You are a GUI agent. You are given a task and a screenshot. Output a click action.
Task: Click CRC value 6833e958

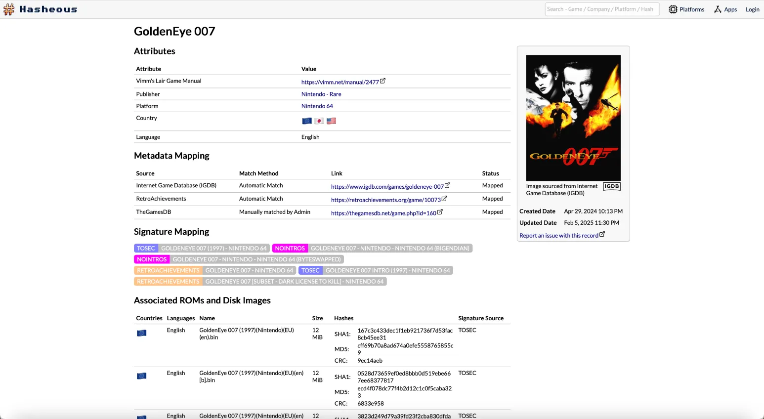pos(371,404)
